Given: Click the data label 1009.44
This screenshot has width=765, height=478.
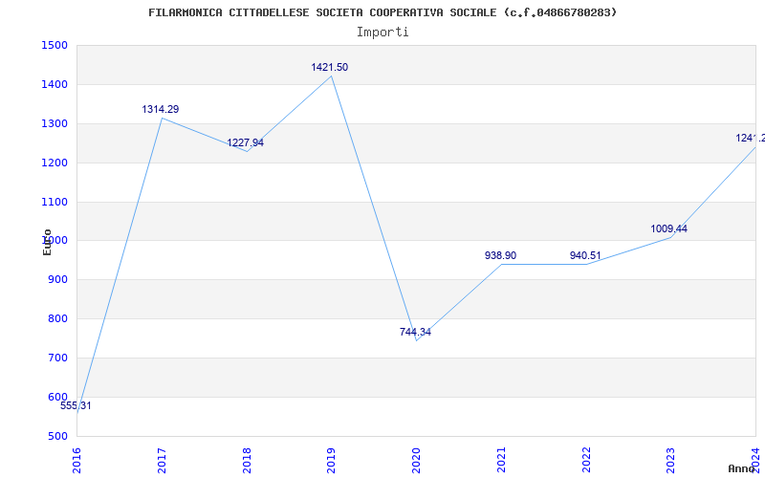Looking at the screenshot, I should (x=668, y=228).
